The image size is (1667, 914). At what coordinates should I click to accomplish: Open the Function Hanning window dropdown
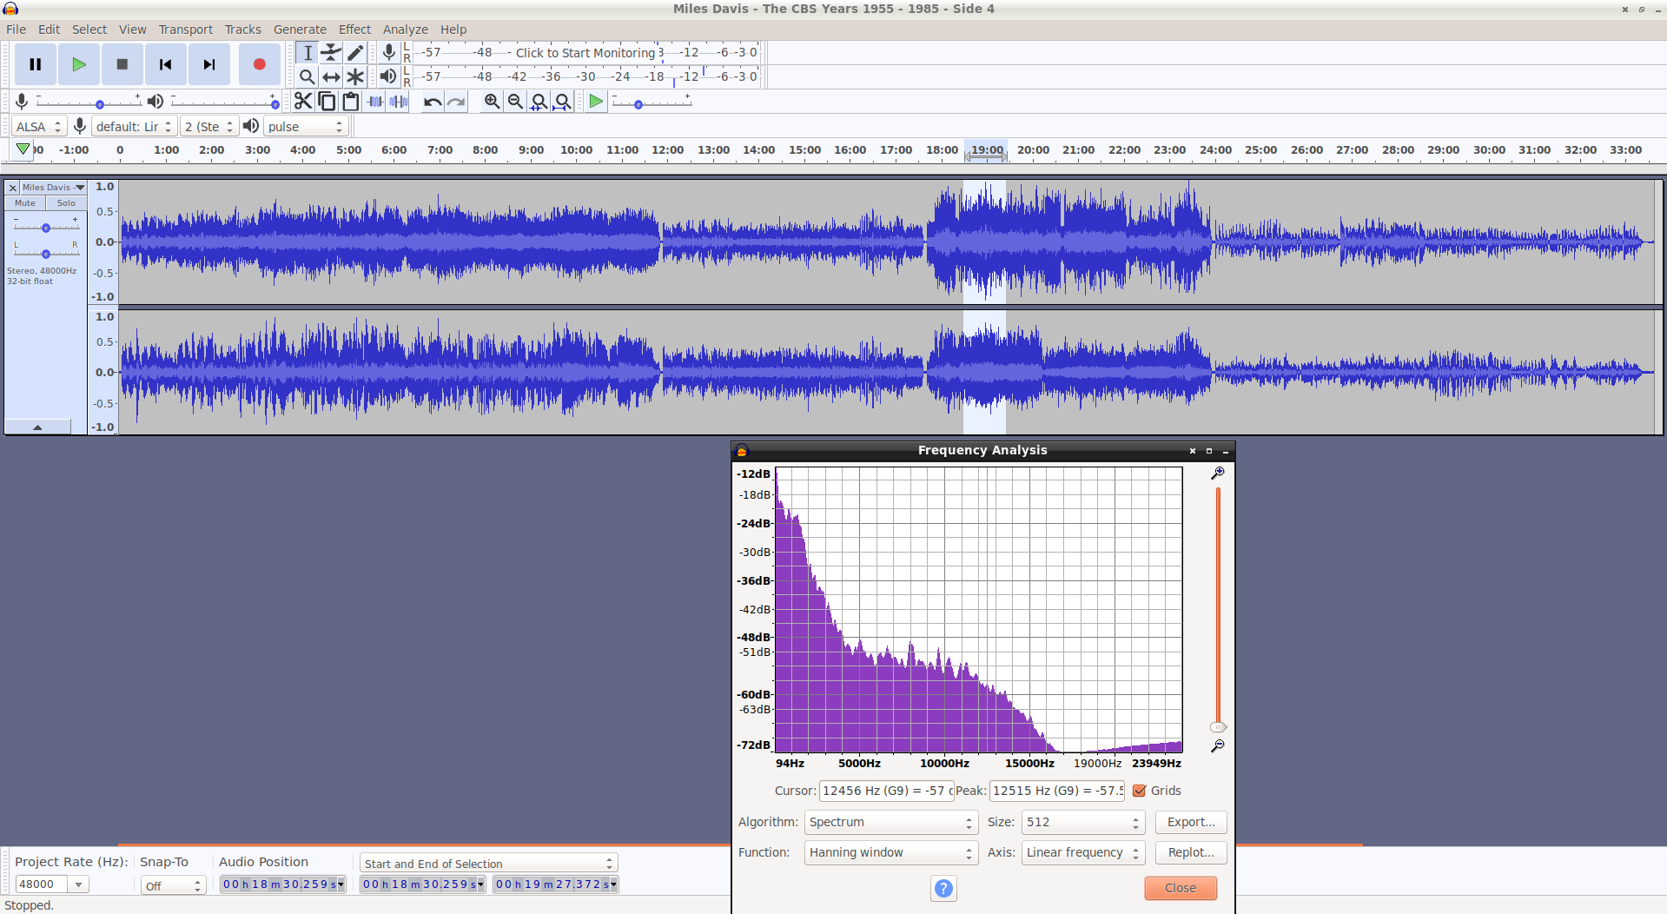click(x=891, y=852)
